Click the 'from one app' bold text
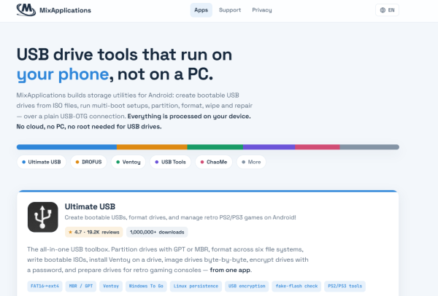The height and width of the screenshot is (296, 438). [230, 270]
